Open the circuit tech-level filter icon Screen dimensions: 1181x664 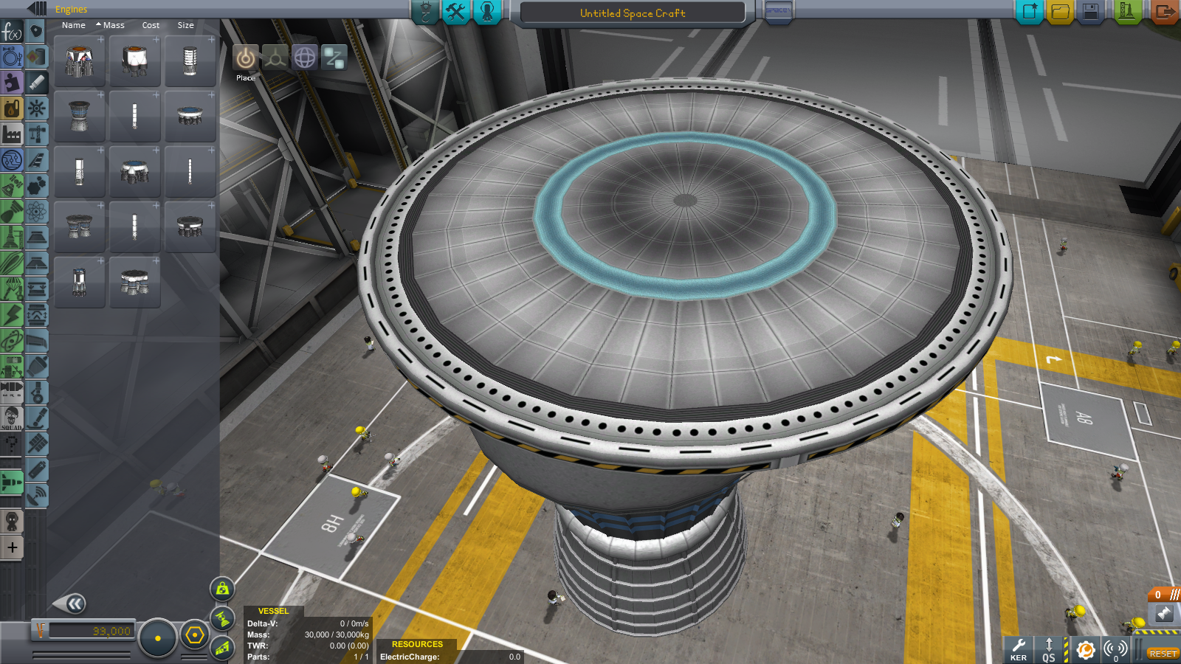[x=12, y=160]
